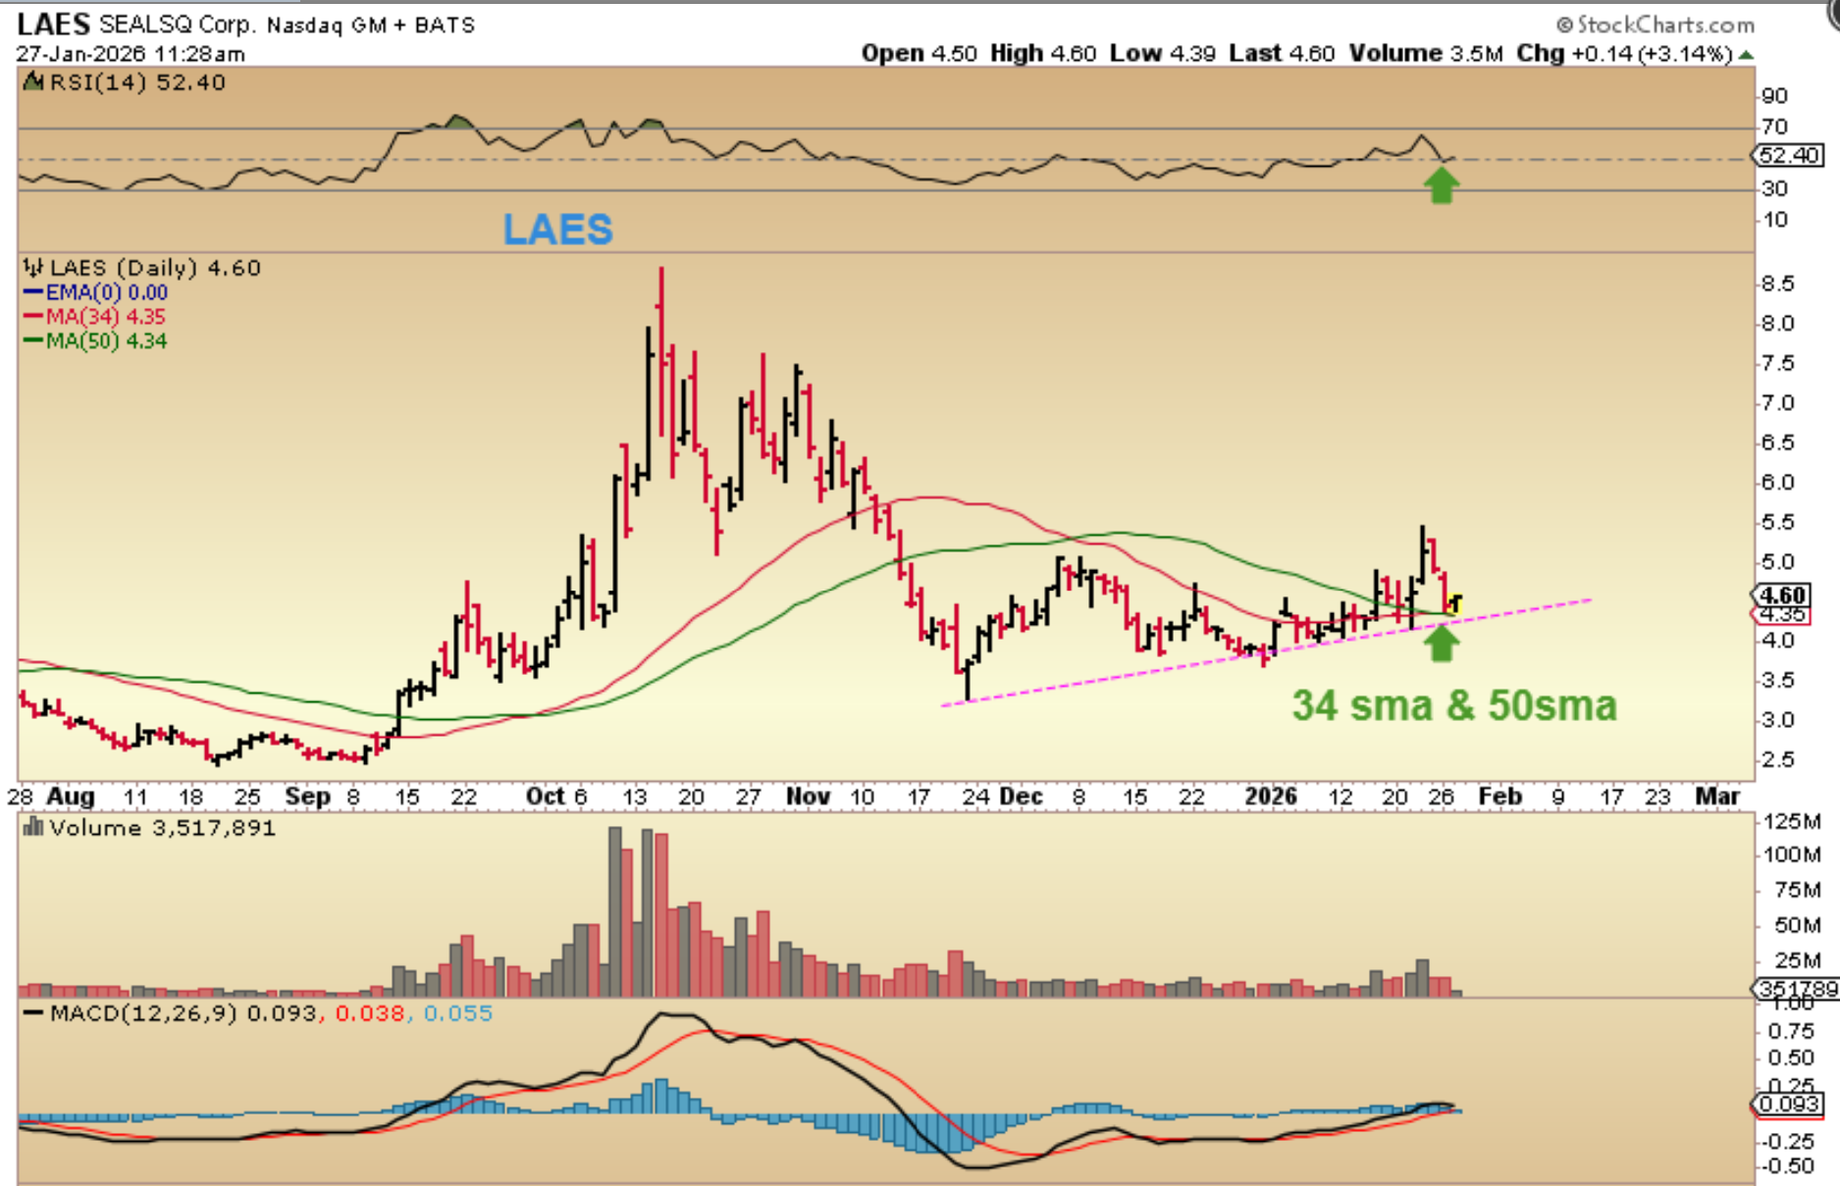Viewport: 1840px width, 1186px height.
Task: Click the 7.0 price axis label
Action: click(1777, 403)
